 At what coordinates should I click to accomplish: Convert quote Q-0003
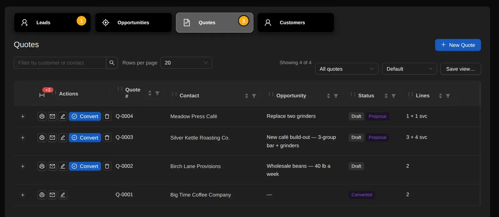(x=85, y=137)
